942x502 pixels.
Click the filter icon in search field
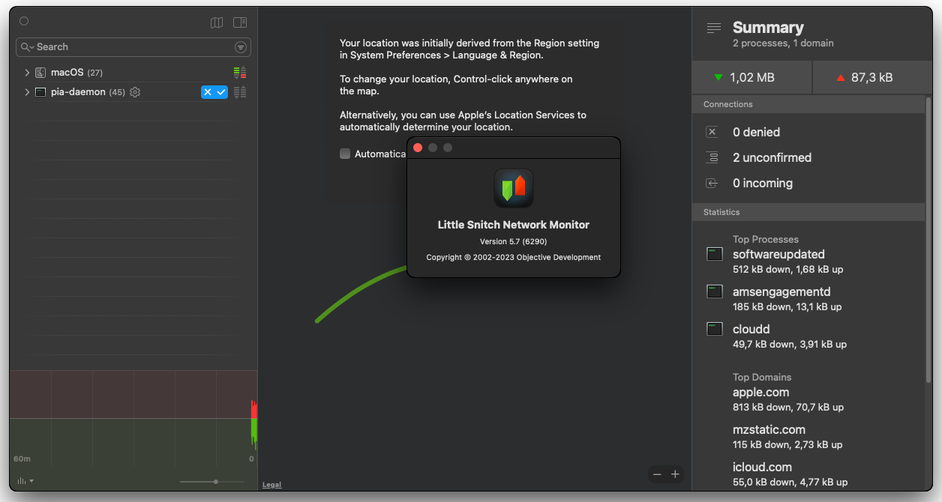(x=240, y=47)
